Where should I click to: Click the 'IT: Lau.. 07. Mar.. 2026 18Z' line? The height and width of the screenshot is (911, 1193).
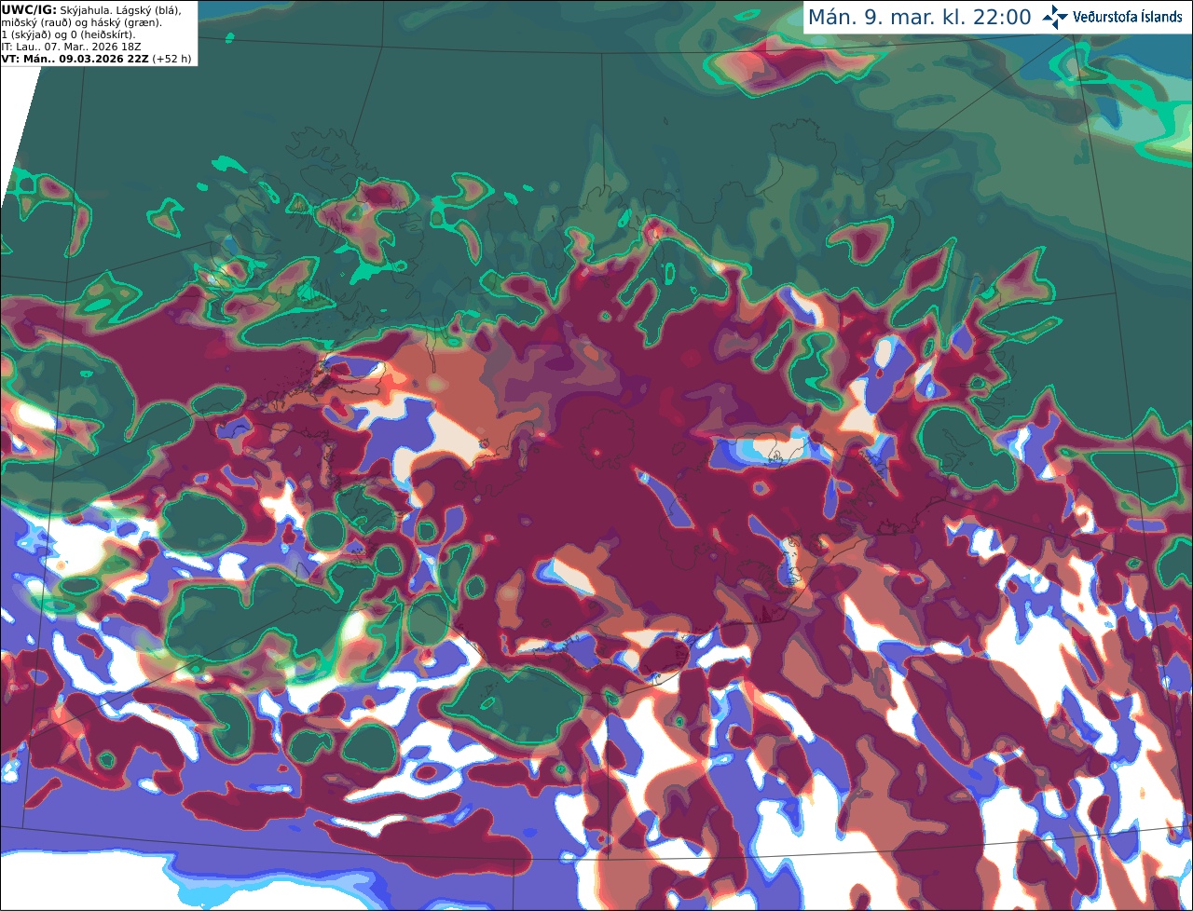pos(72,46)
